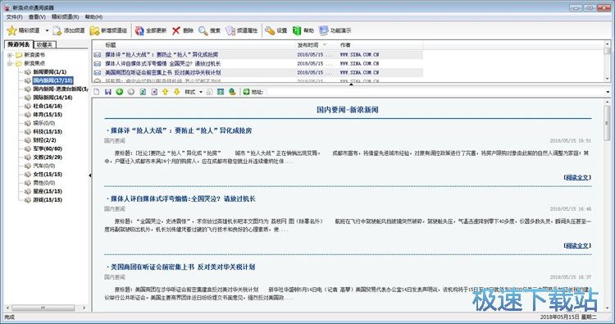Collapse sidebar with the black splitter arrow
This screenshot has width=615, height=324.
tap(90, 176)
